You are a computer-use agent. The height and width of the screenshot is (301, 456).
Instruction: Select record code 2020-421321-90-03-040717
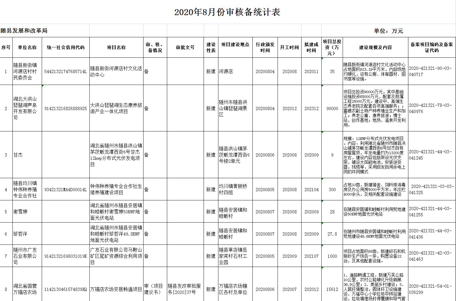click(432, 71)
